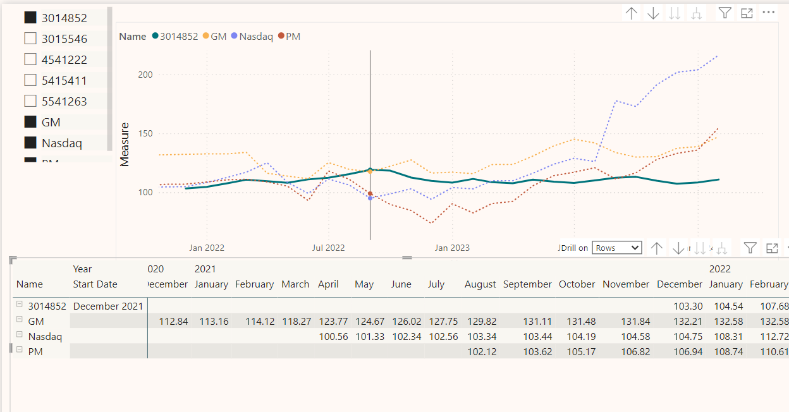789x412 pixels.
Task: Check the 5541263 slicer checkbox
Action: click(30, 101)
